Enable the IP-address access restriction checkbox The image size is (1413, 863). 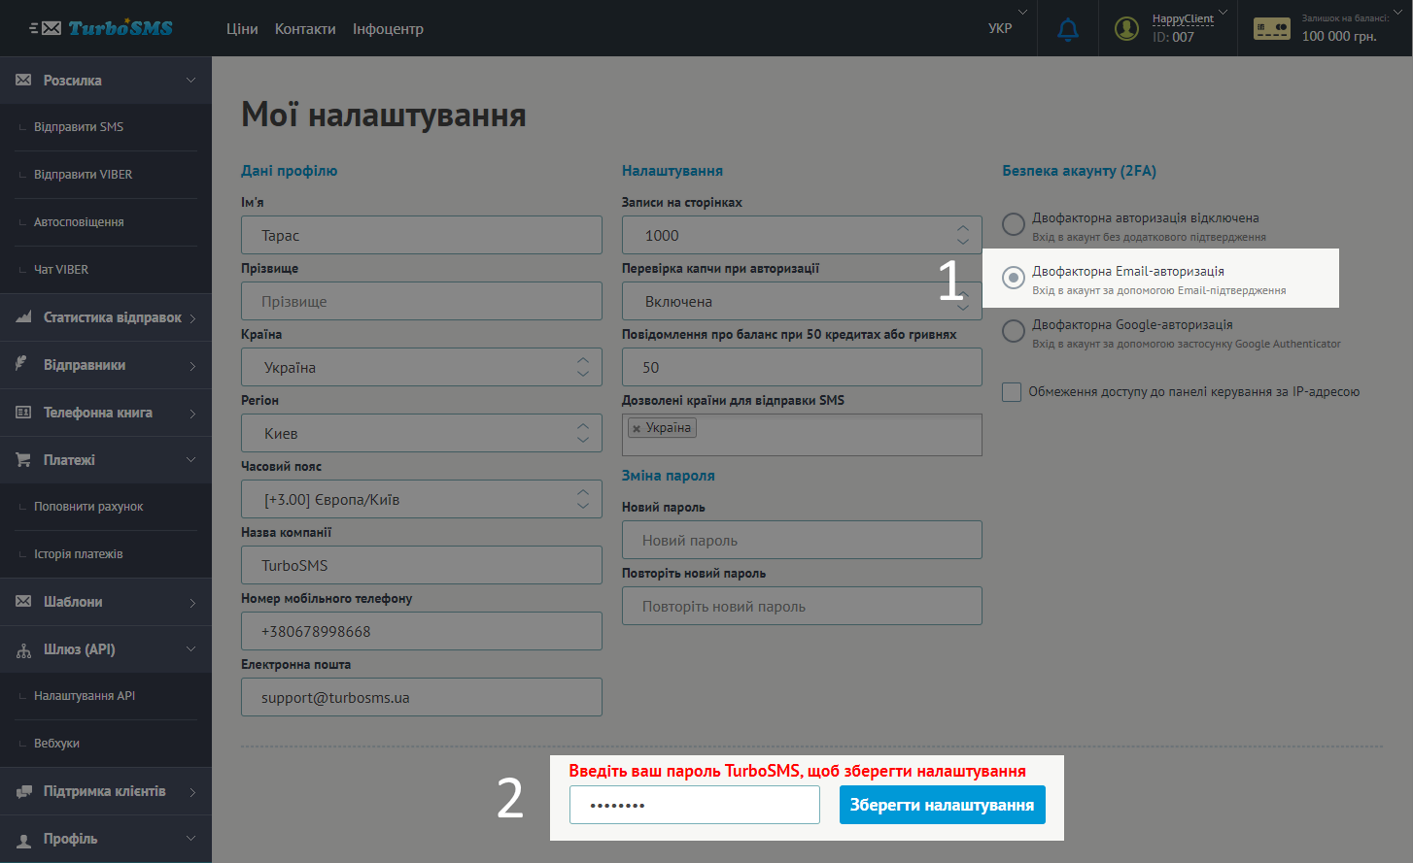pos(1012,392)
